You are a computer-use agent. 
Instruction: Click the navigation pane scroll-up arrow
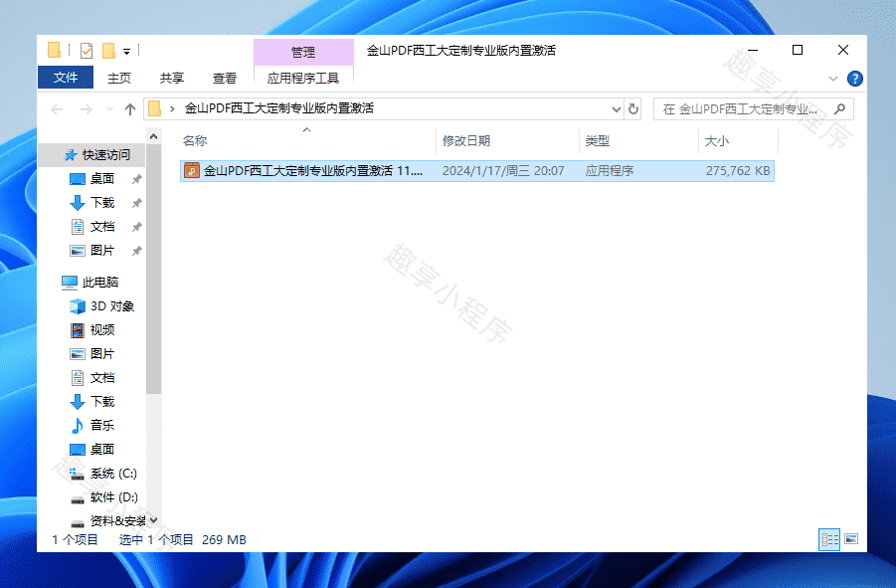(154, 136)
